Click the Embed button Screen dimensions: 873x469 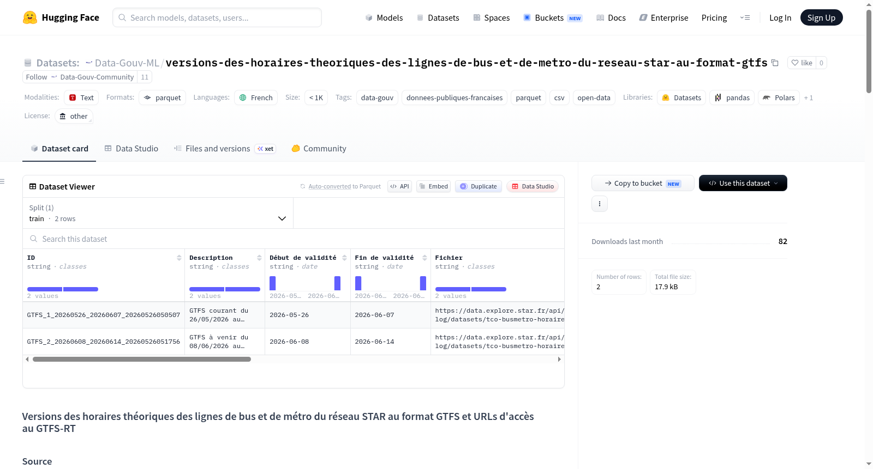pos(434,186)
